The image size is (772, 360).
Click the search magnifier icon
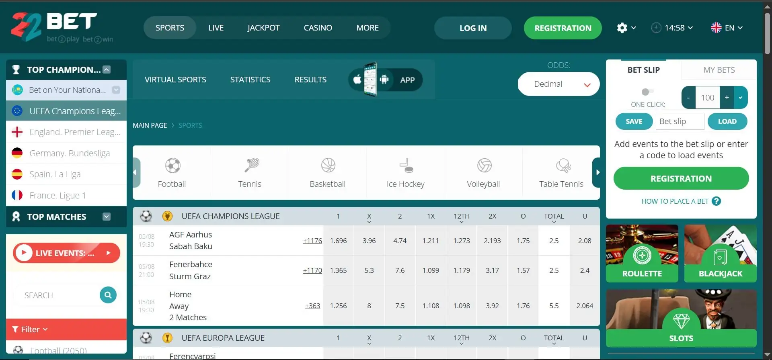point(108,295)
